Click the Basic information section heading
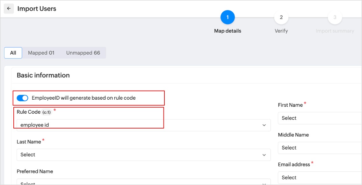Screen dimensions: 362x185 coord(43,75)
